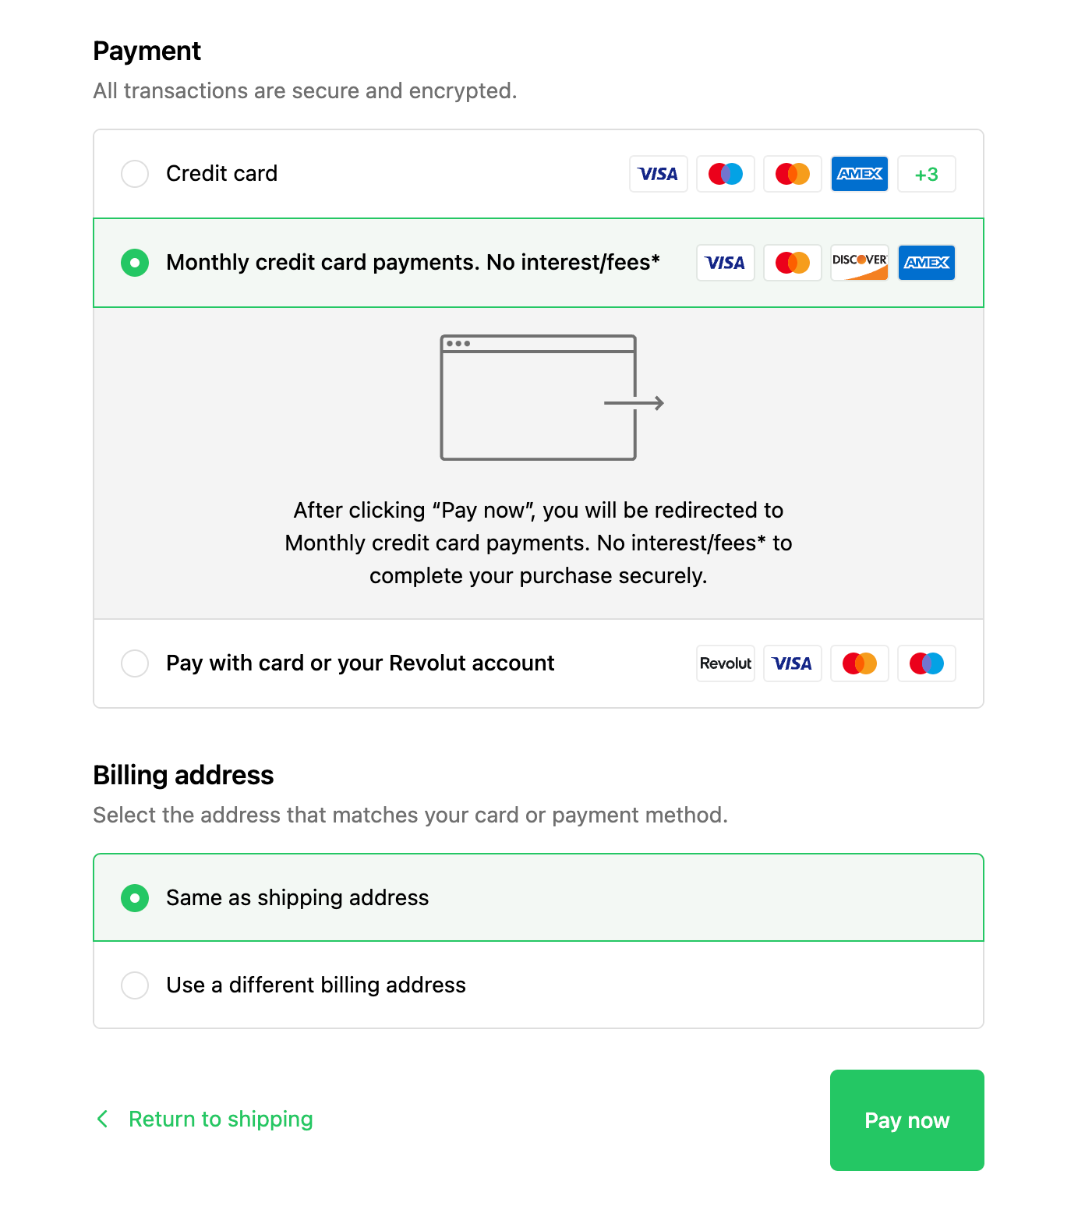The width and height of the screenshot is (1085, 1224).
Task: Click the Visa icon in Credit card row
Action: click(658, 174)
